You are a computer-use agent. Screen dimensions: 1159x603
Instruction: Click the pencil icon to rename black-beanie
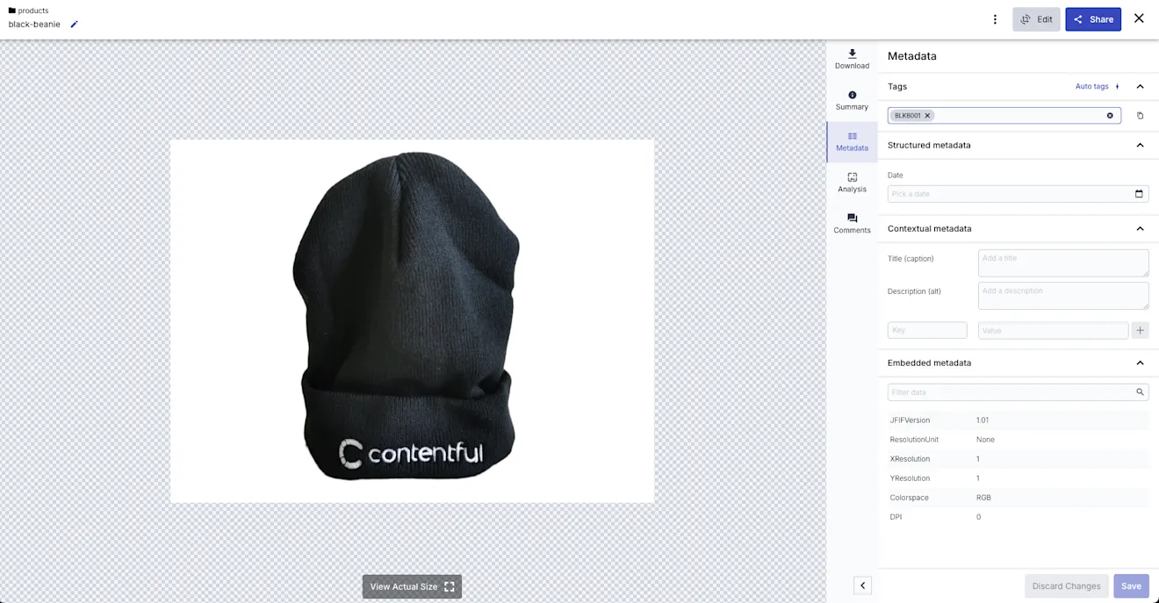pos(75,25)
